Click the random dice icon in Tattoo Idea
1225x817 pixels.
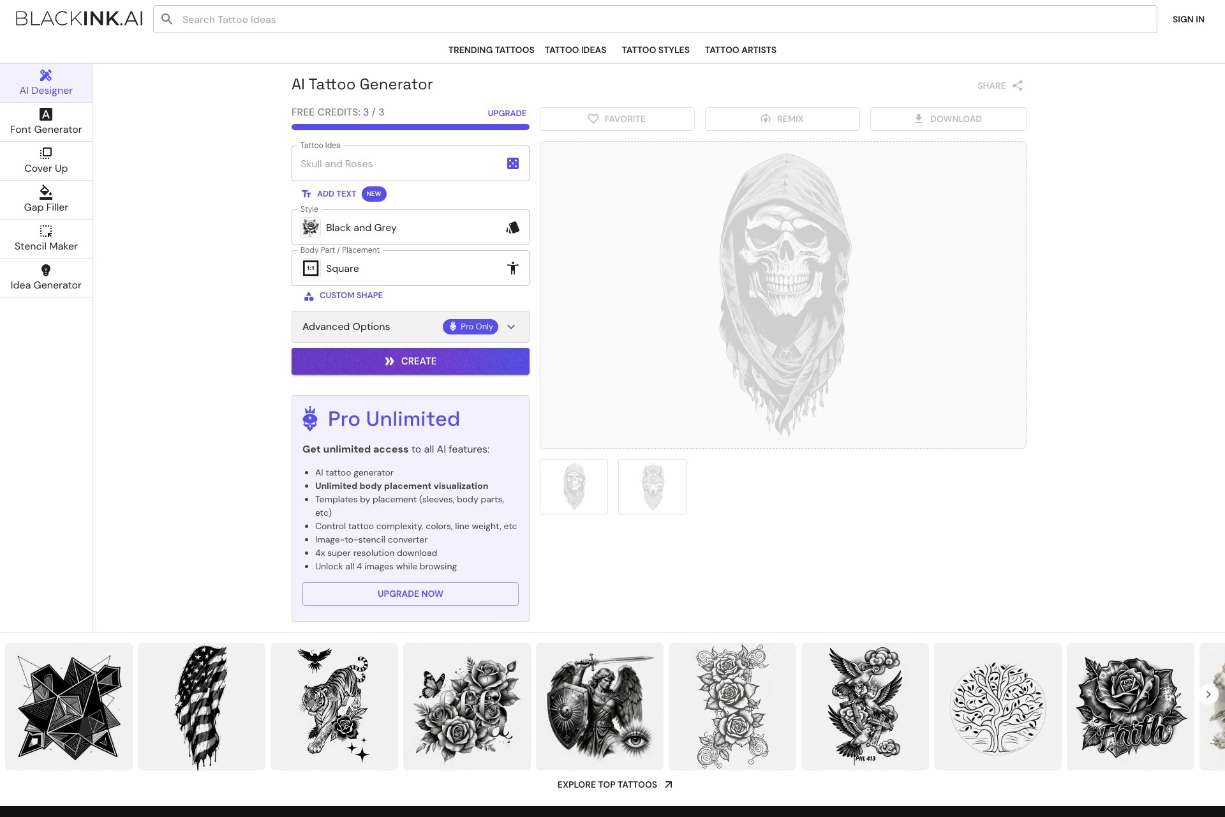pos(512,164)
